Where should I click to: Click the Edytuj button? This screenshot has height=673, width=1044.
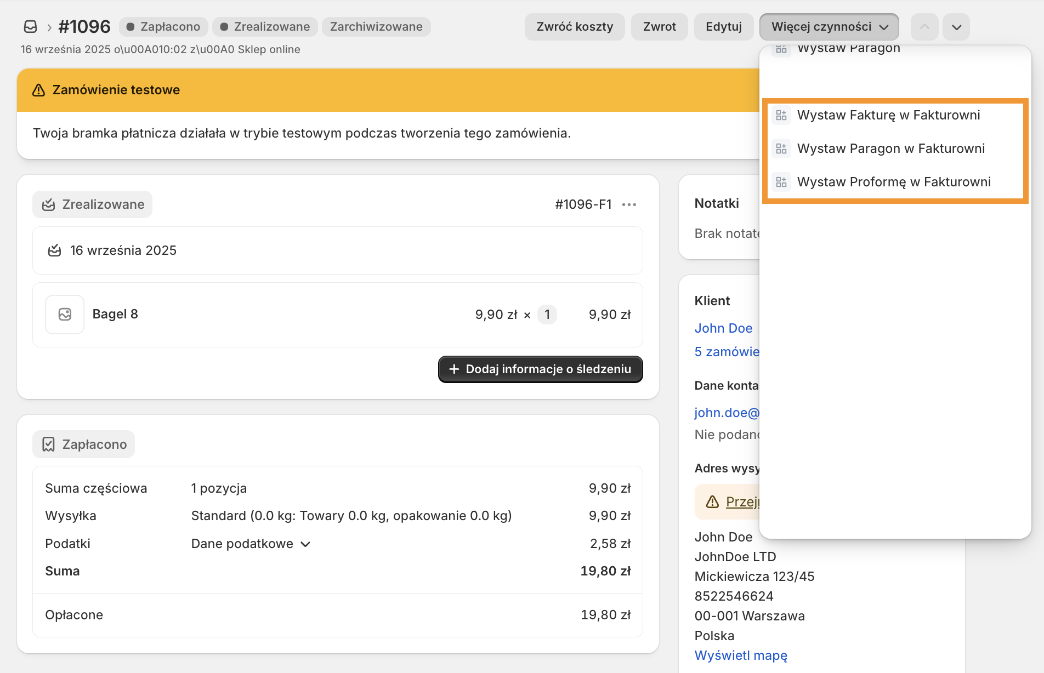coord(723,27)
